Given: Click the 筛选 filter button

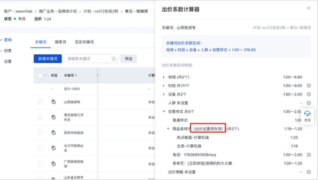Looking at the screenshot, I should point(128,59).
